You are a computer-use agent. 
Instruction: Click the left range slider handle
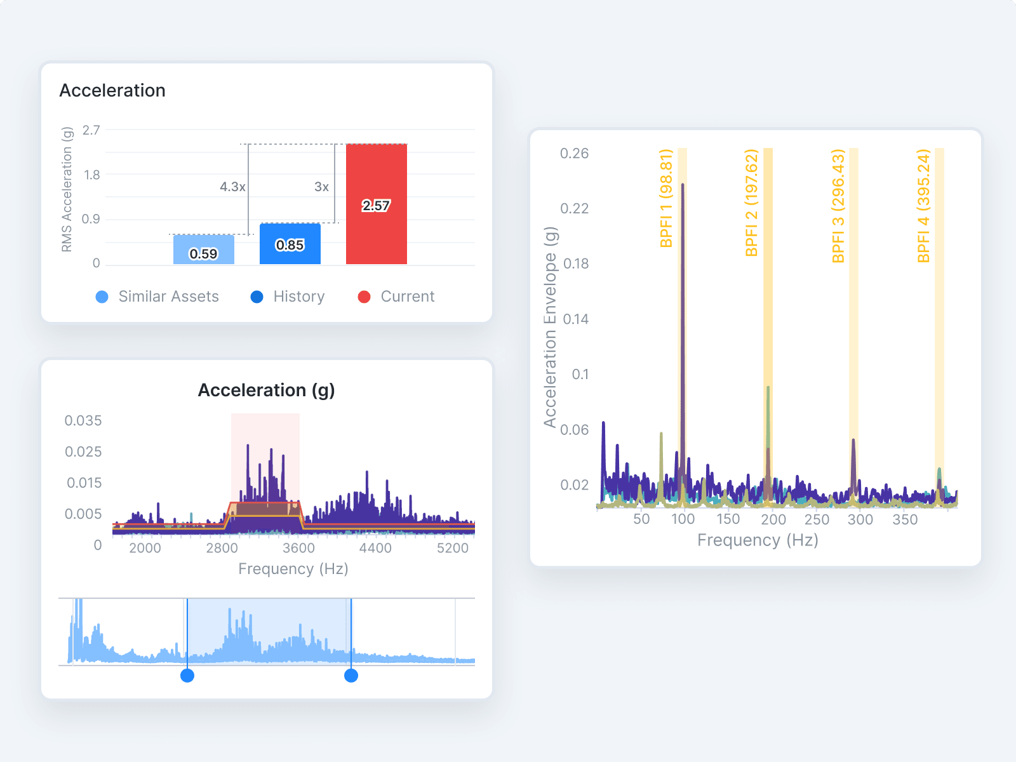pyautogui.click(x=187, y=676)
